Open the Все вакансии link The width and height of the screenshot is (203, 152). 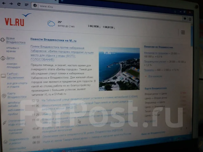(155, 76)
